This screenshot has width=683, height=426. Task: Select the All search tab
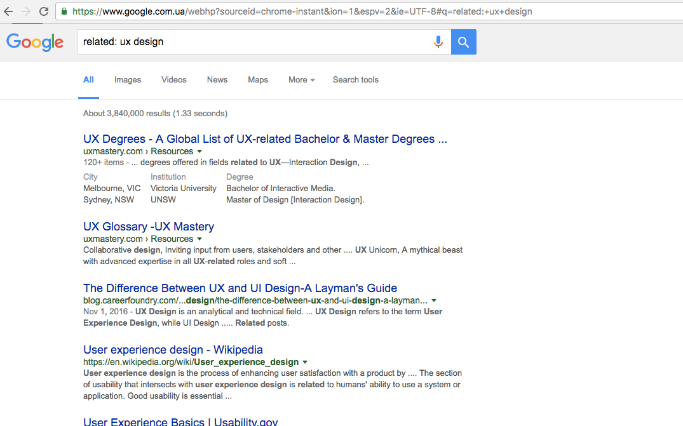click(x=88, y=79)
